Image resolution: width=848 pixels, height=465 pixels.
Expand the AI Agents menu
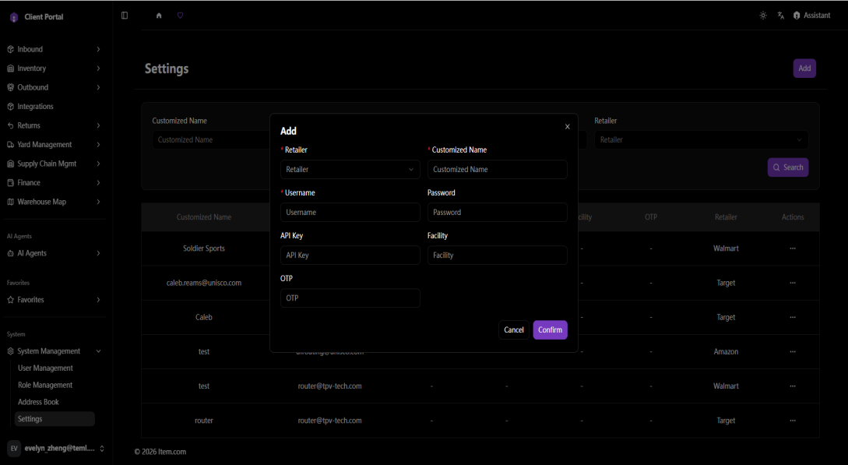[54, 253]
